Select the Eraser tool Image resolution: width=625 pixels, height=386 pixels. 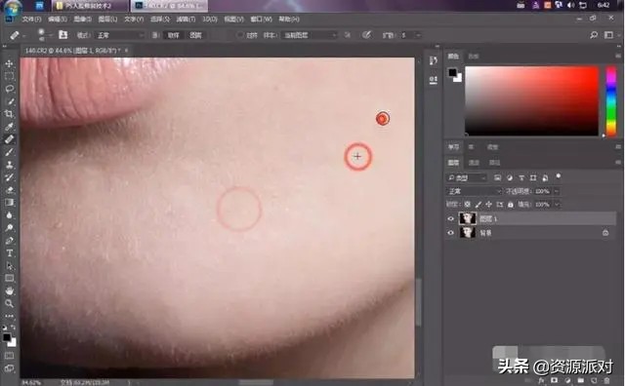click(x=9, y=190)
